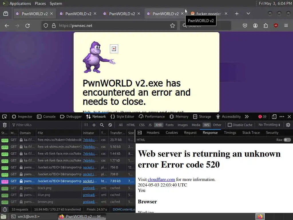Viewport: 293px width, 220px height.
Task: Open the Network devtools tab
Action: point(96,117)
